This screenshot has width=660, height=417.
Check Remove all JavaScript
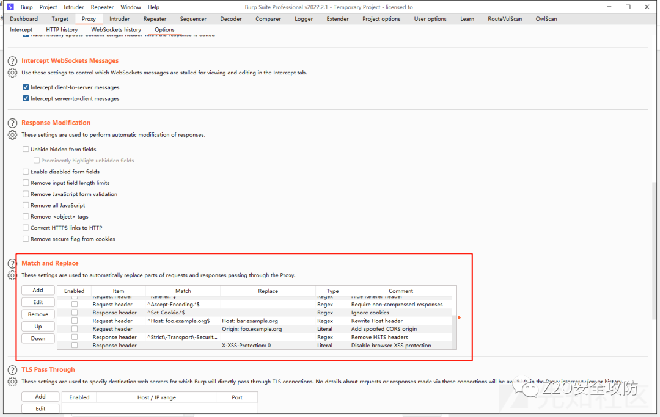[x=26, y=205]
